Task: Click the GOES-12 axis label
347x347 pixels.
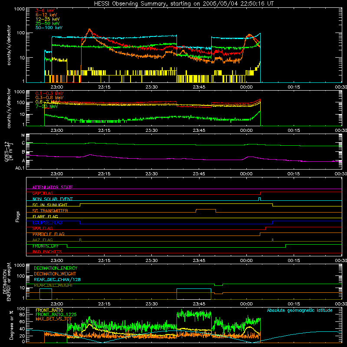Action: pyautogui.click(x=9, y=151)
